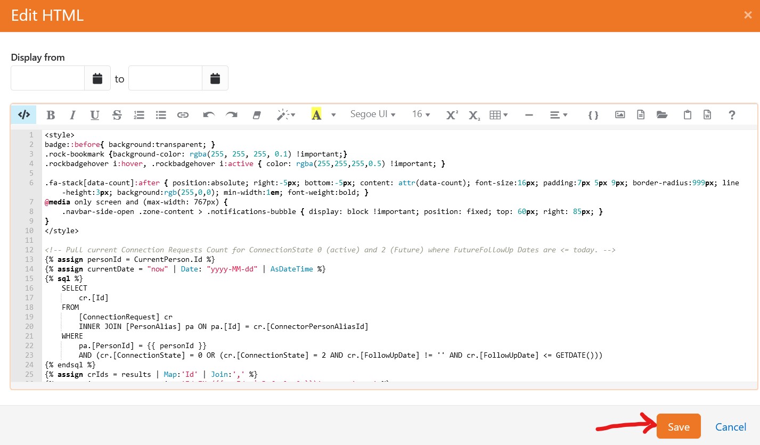
Task: Open the font size 16 dropdown
Action: click(421, 114)
